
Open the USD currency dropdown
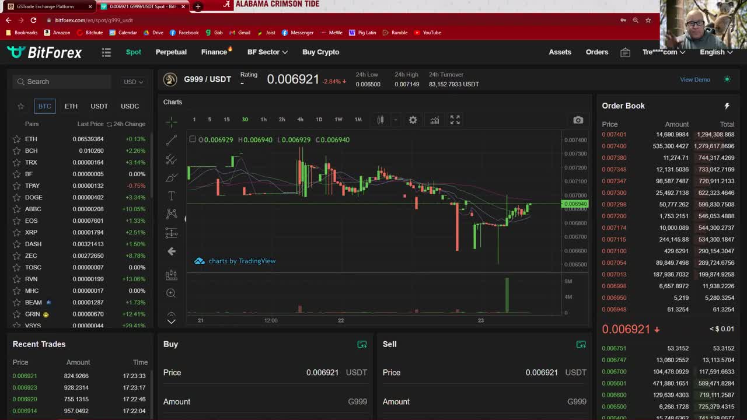tap(133, 82)
